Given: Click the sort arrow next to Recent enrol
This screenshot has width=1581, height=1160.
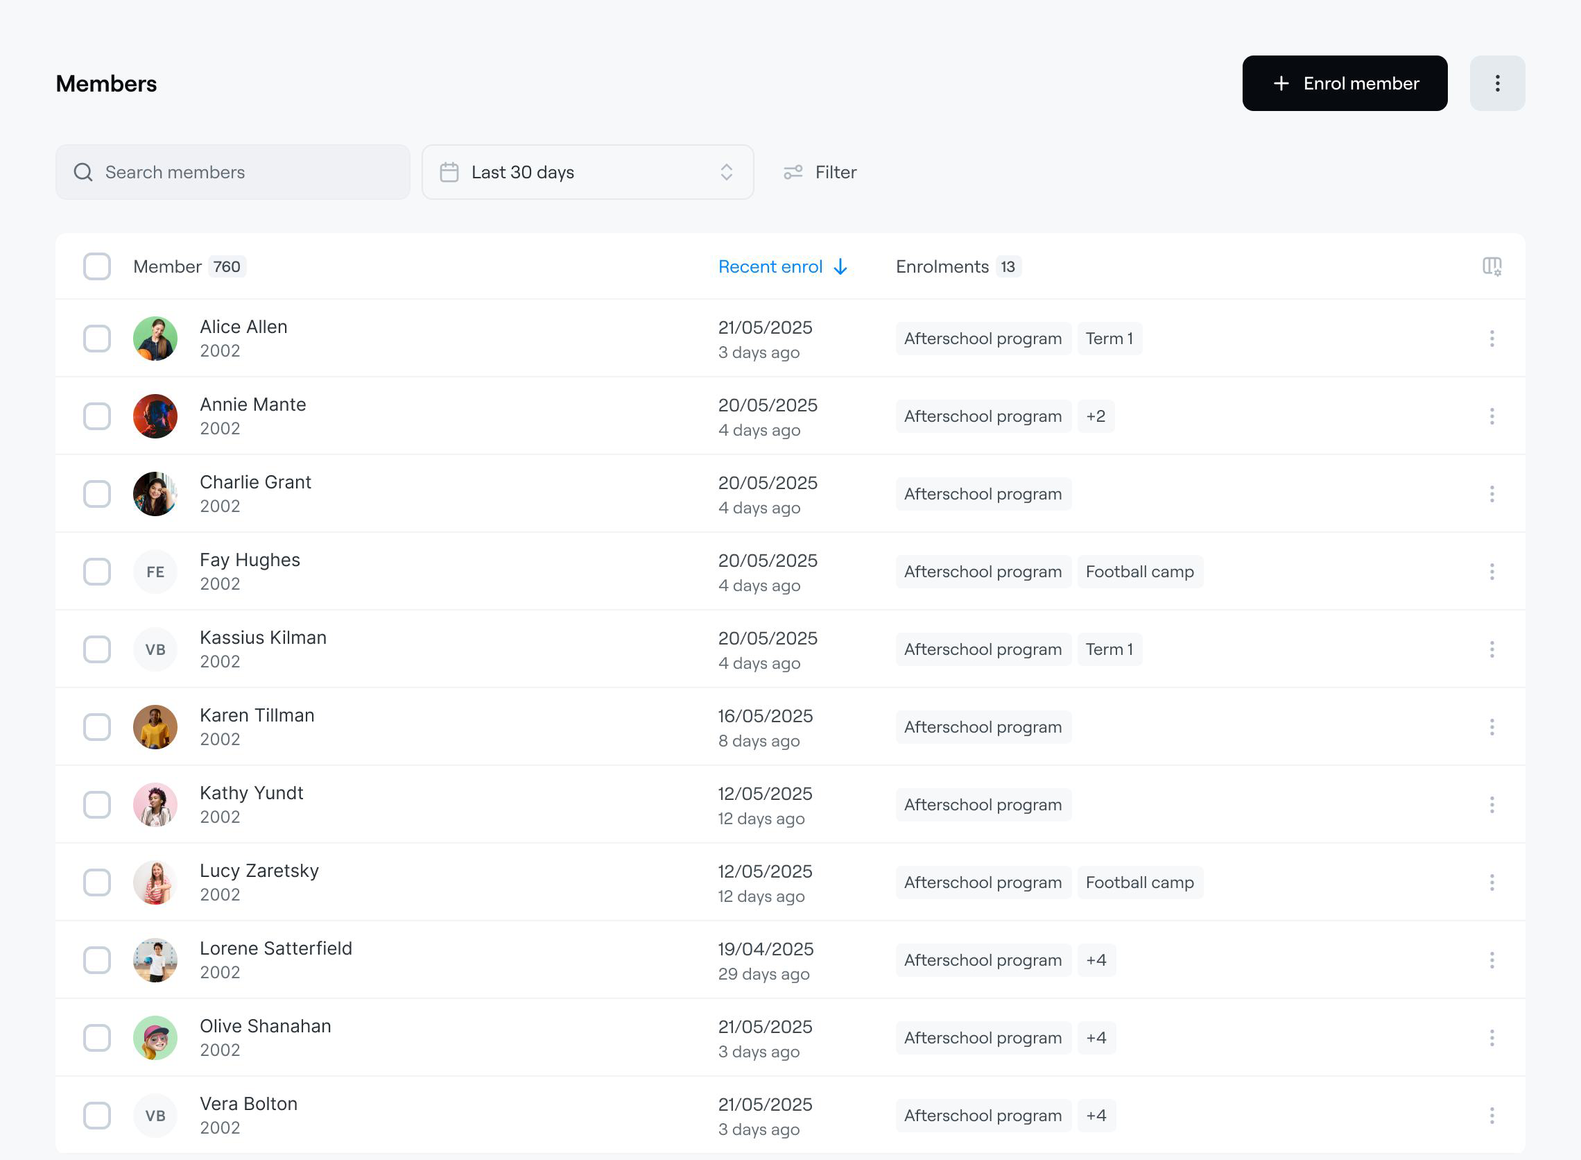Looking at the screenshot, I should 840,267.
